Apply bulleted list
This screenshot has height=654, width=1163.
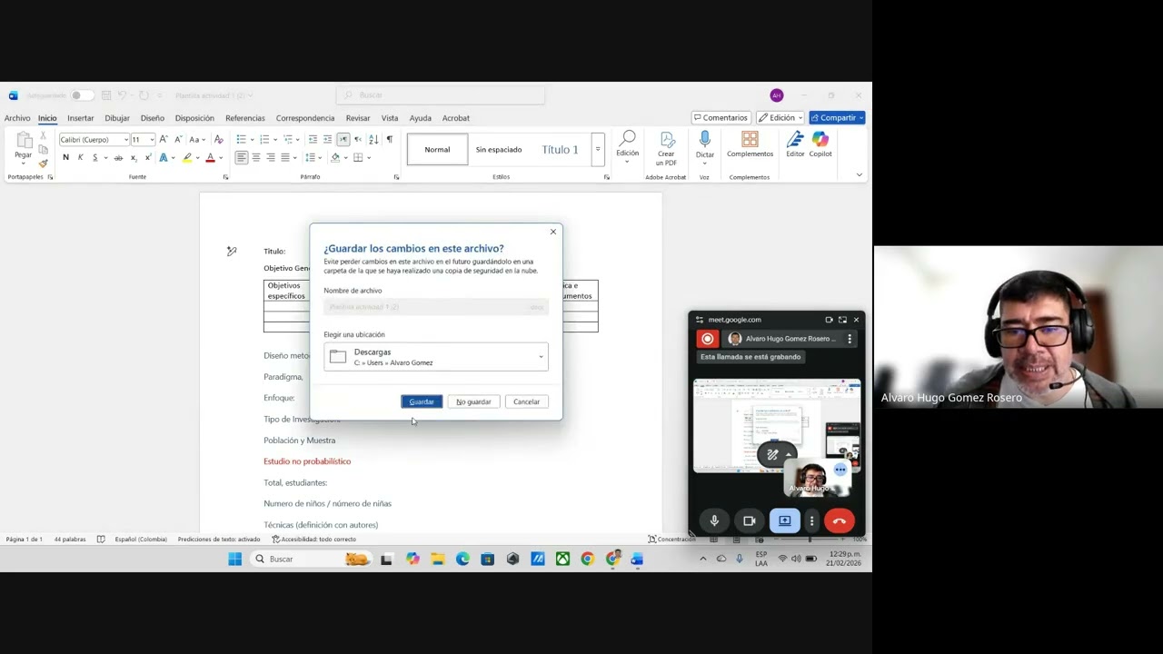(x=242, y=140)
